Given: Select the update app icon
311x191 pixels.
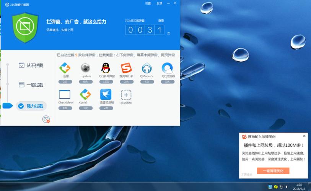Looking at the screenshot, I should 85,68.
